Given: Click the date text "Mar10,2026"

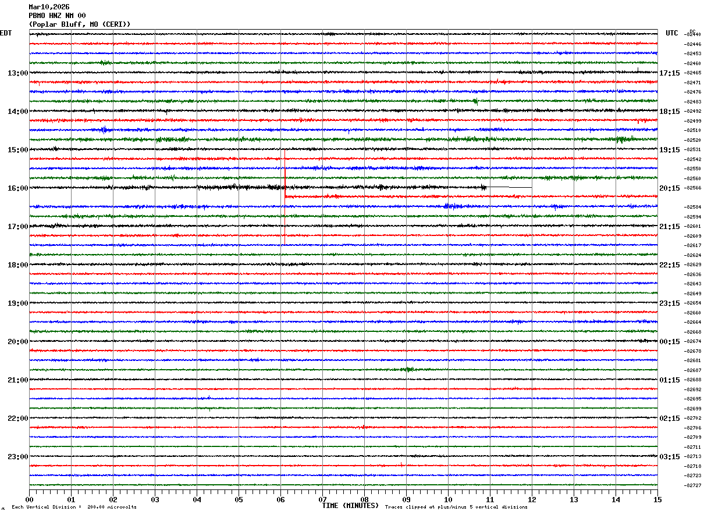Looking at the screenshot, I should click(49, 7).
